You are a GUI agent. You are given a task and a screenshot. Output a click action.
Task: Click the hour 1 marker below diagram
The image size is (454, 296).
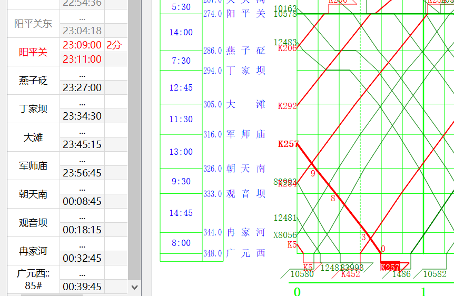point(423,291)
